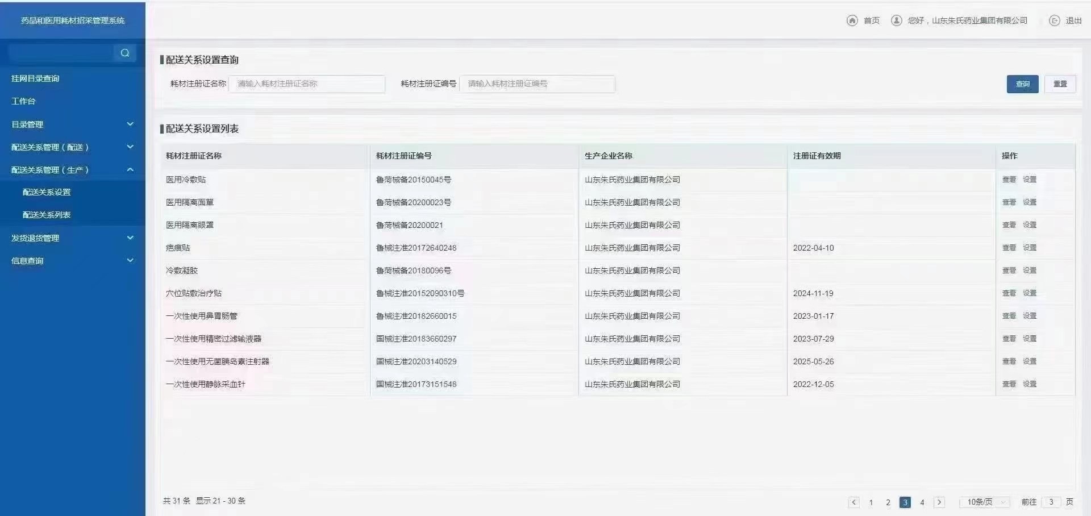Image resolution: width=1091 pixels, height=516 pixels.
Task: Jump to page 4 in pagination
Action: click(922, 502)
